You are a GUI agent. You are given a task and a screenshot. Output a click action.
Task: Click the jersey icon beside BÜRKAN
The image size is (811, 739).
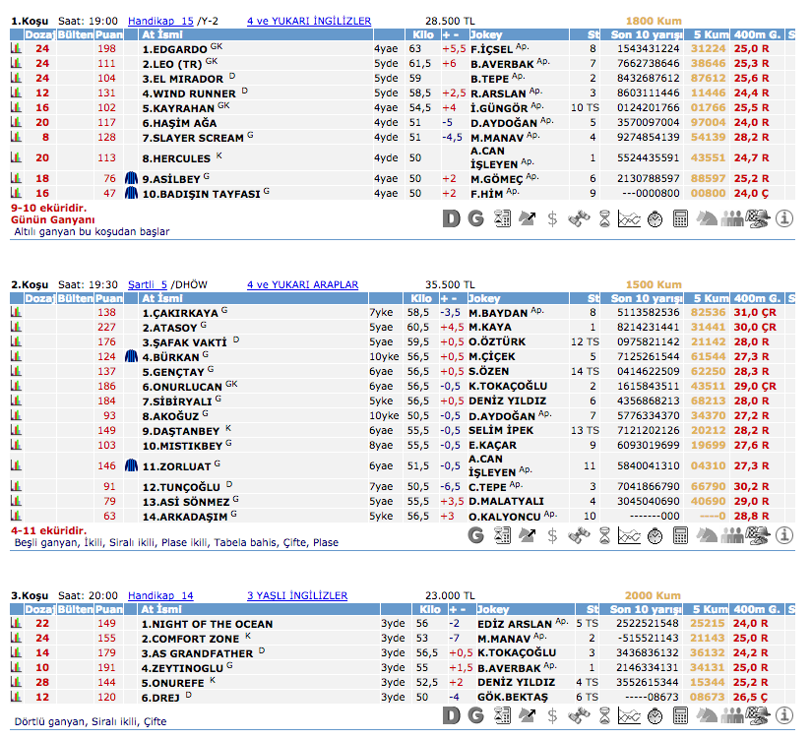pyautogui.click(x=132, y=356)
